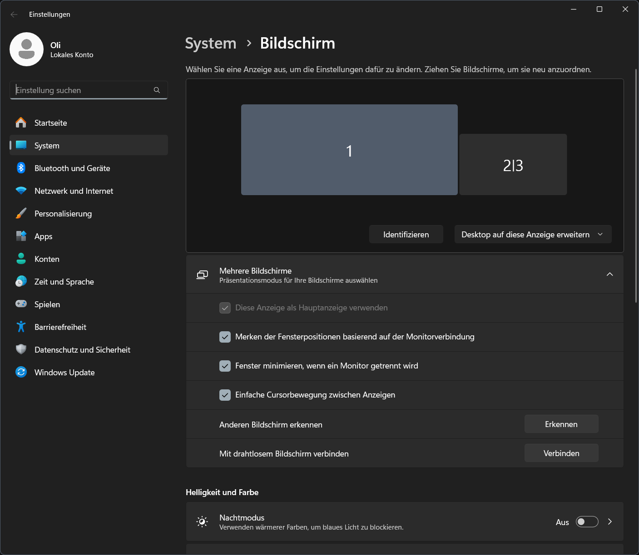Screen dimensions: 639x555
Task: Click the Wi-Fi network icon in sidebar
Action: [21, 191]
